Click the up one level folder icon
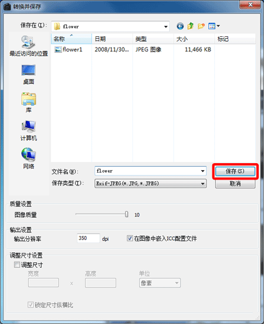264x324 pixels. pos(191,26)
